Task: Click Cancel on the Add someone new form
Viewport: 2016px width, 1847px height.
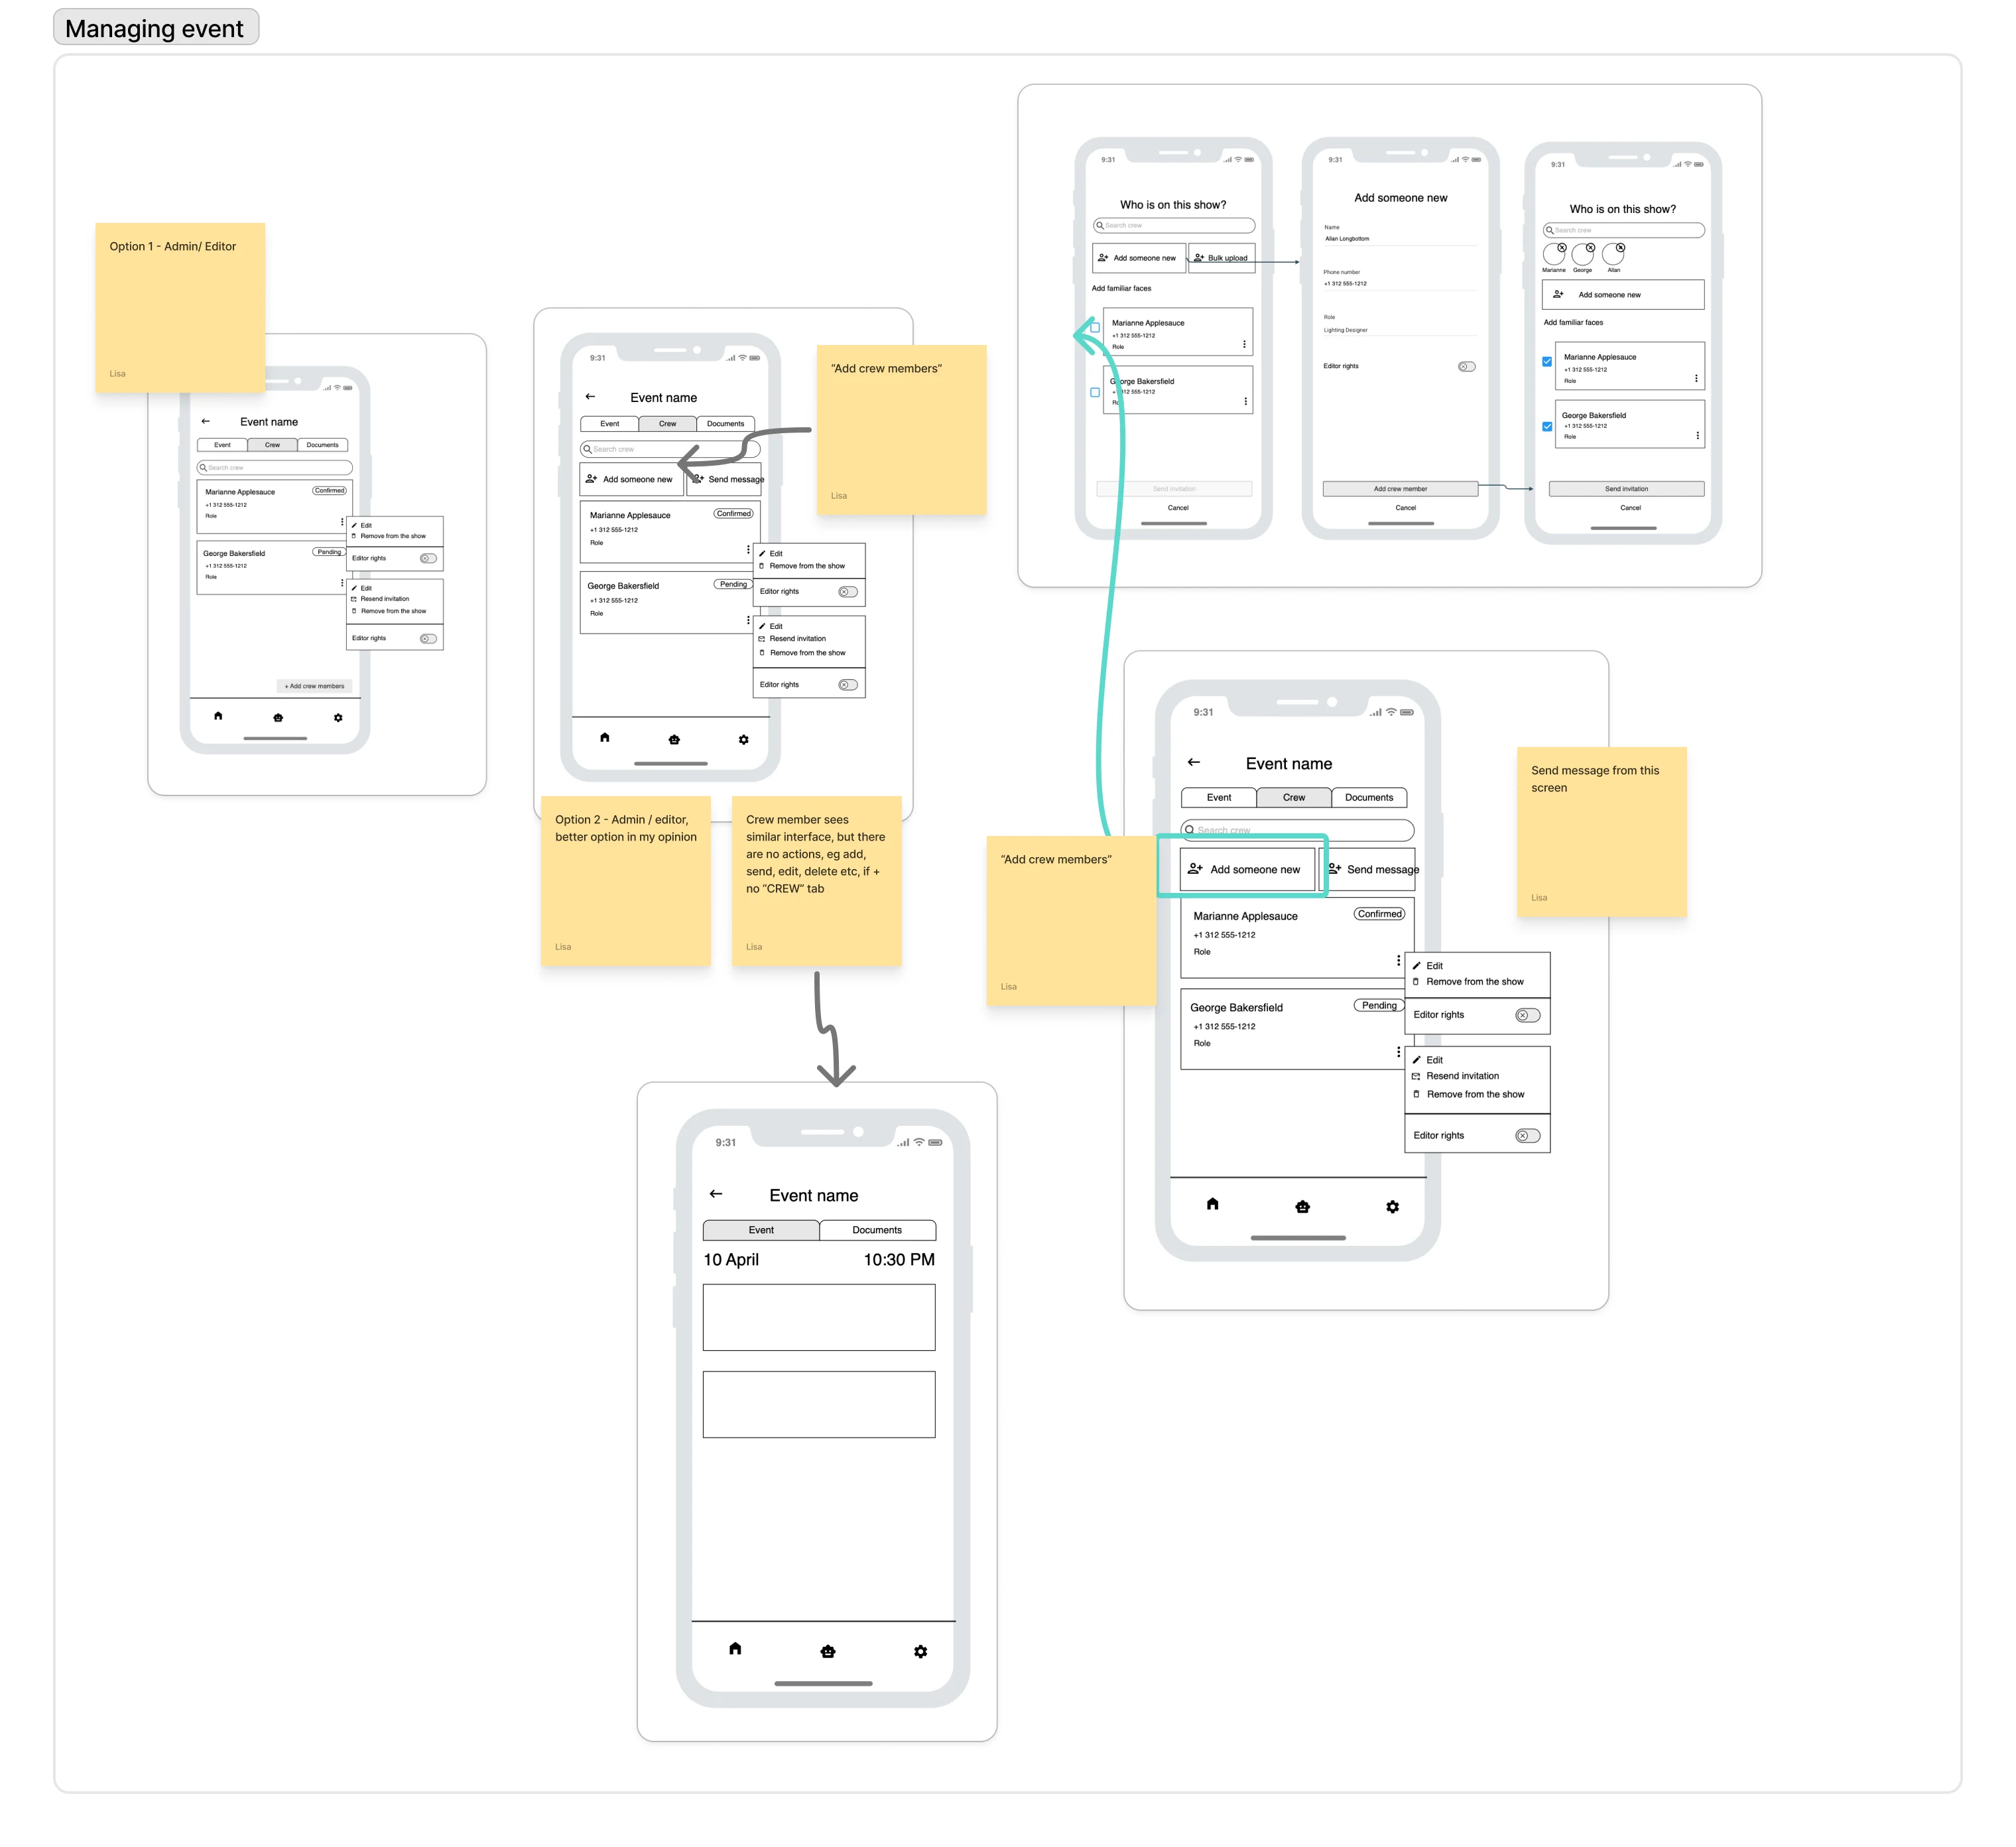Action: [x=1405, y=508]
